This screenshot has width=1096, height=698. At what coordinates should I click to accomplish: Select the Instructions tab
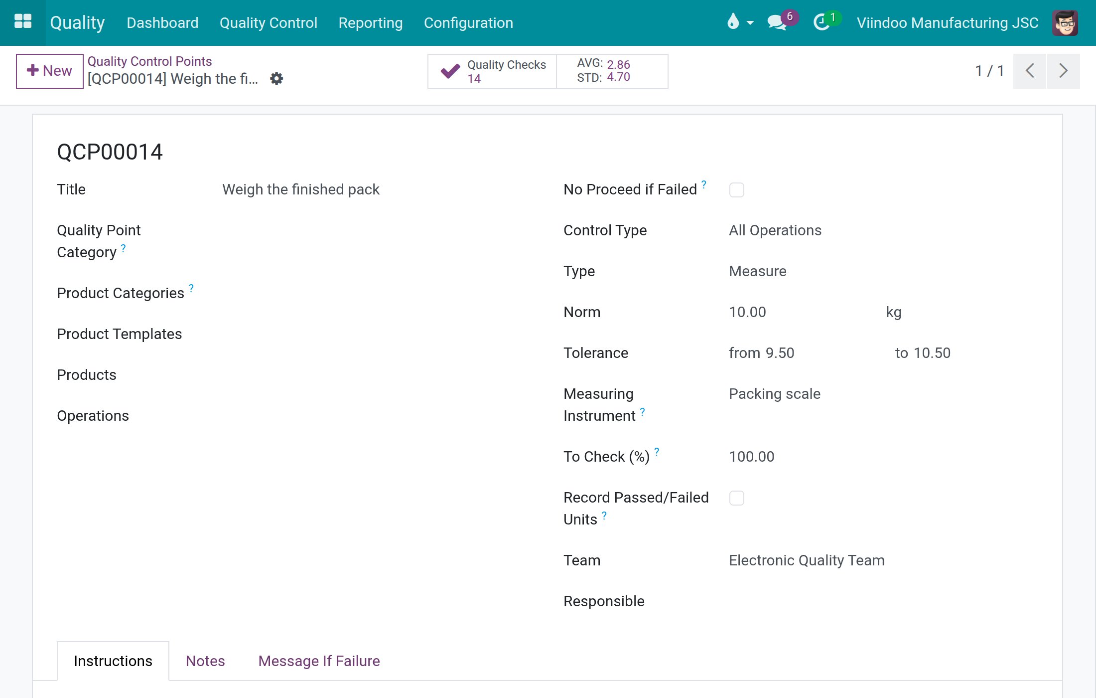[x=113, y=661]
